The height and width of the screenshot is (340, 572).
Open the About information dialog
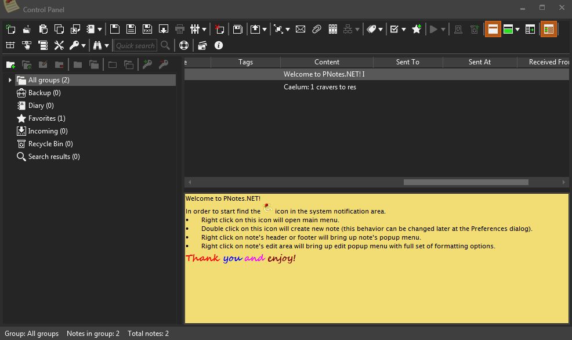[x=219, y=45]
